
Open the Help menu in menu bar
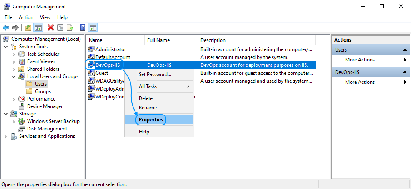click(63, 17)
